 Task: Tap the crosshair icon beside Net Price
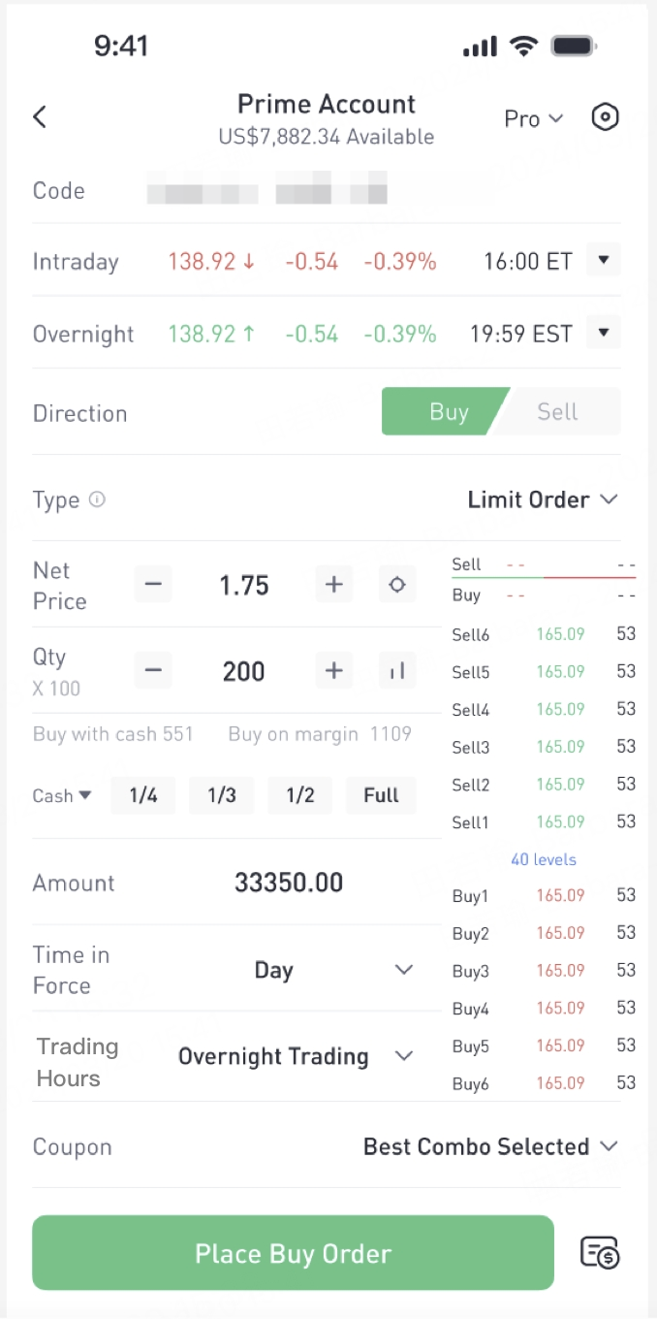[x=396, y=585]
